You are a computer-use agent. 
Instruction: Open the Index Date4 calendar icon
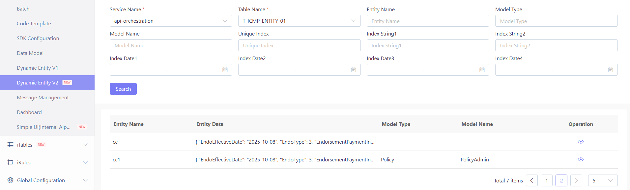point(611,70)
